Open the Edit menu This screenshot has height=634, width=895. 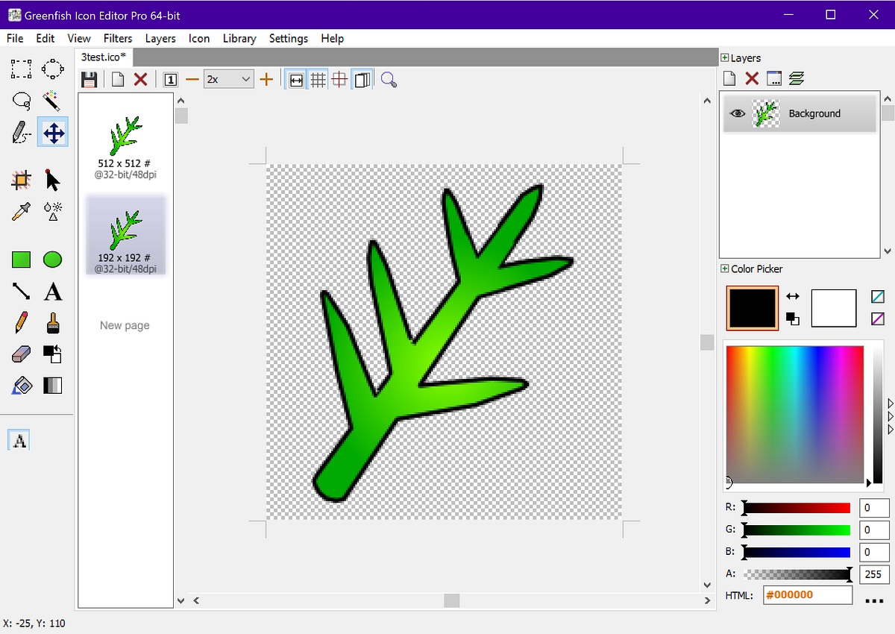click(x=45, y=38)
